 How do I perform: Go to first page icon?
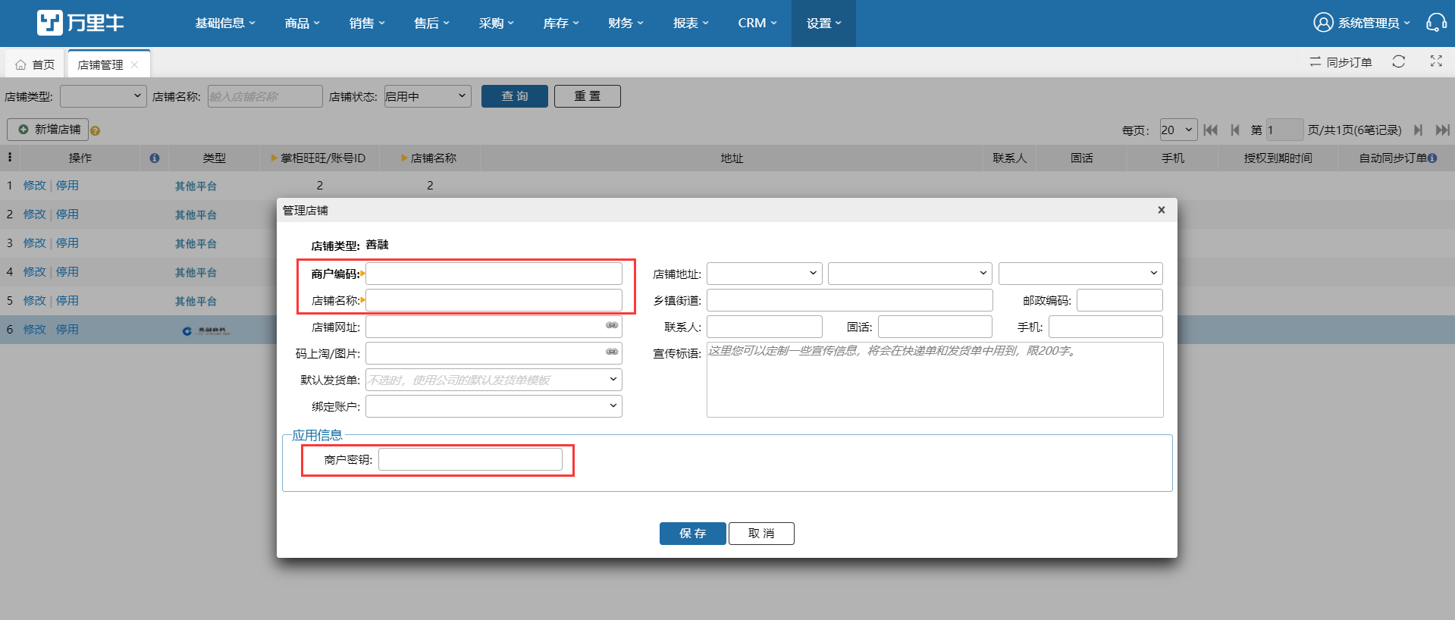(x=1210, y=130)
